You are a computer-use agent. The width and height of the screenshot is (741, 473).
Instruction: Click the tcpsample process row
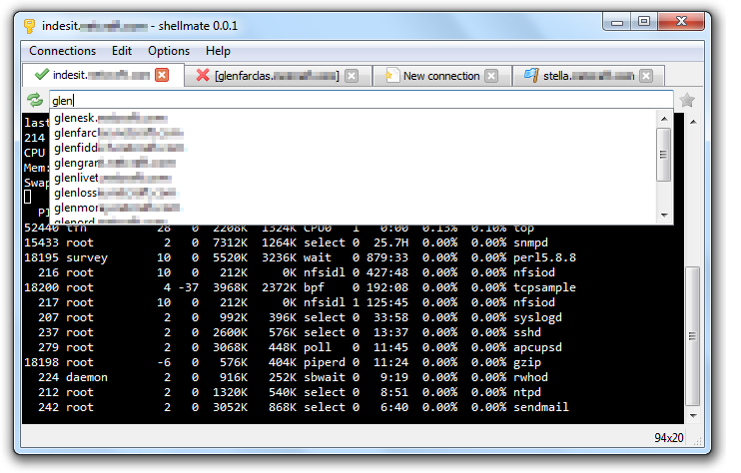pyautogui.click(x=300, y=287)
